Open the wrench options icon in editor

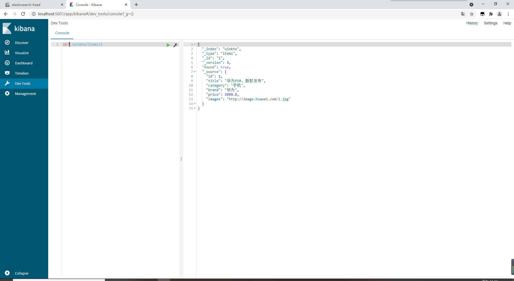(175, 45)
